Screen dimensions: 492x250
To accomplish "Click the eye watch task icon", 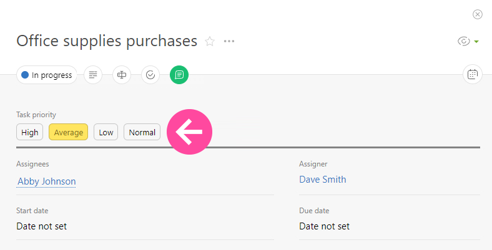I will (463, 42).
